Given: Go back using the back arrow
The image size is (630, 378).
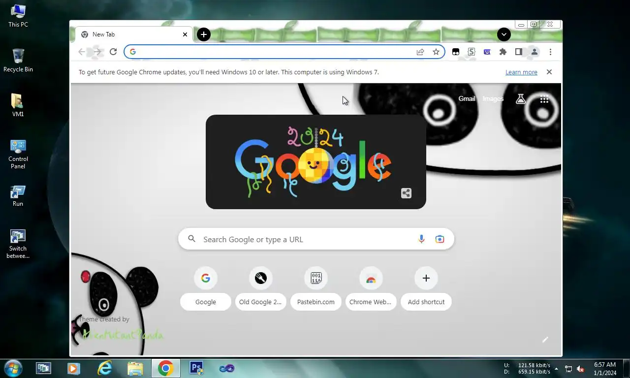Looking at the screenshot, I should [82, 52].
